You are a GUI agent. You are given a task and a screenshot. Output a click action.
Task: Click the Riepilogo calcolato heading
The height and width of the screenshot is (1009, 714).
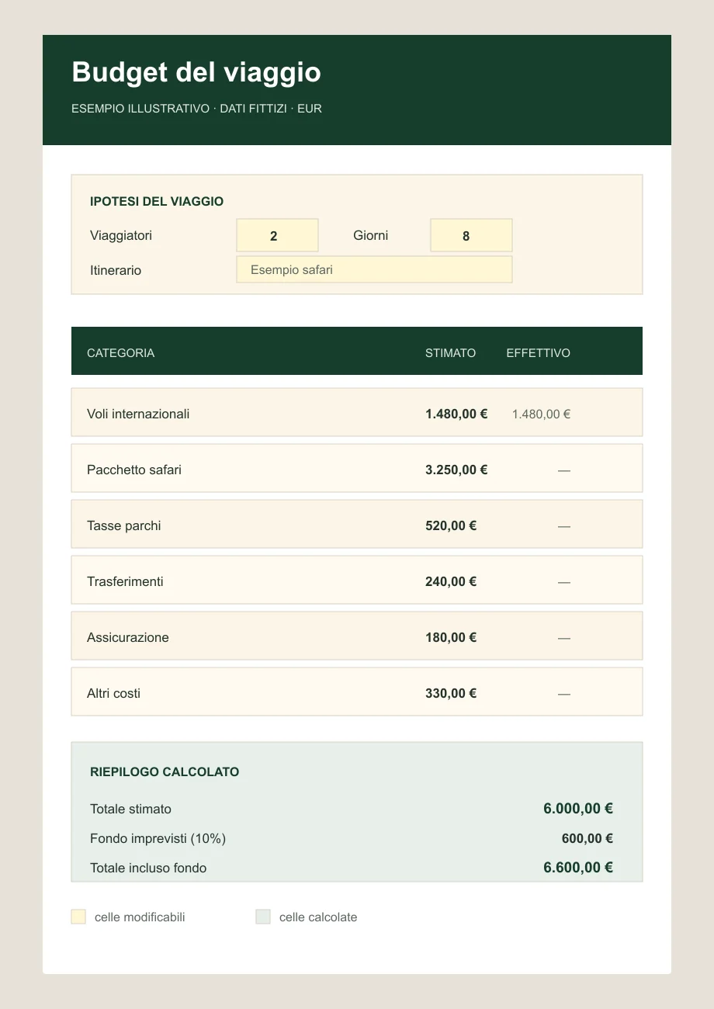click(x=165, y=771)
